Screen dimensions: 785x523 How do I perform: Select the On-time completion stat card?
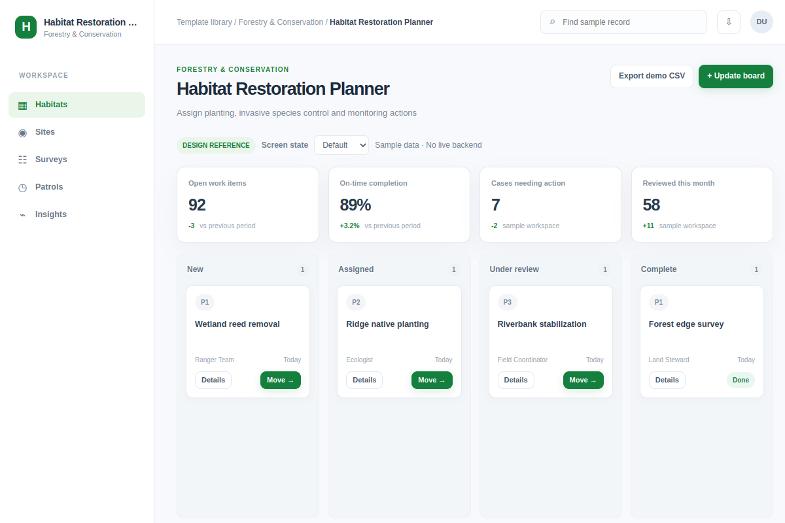pyautogui.click(x=399, y=205)
